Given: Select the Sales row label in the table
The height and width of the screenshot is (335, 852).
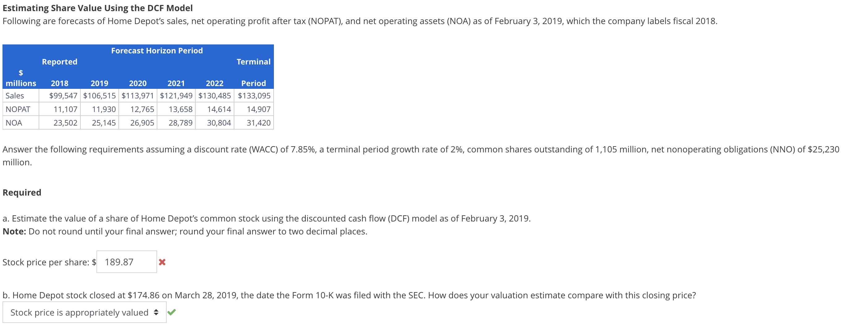Looking at the screenshot, I should [15, 96].
